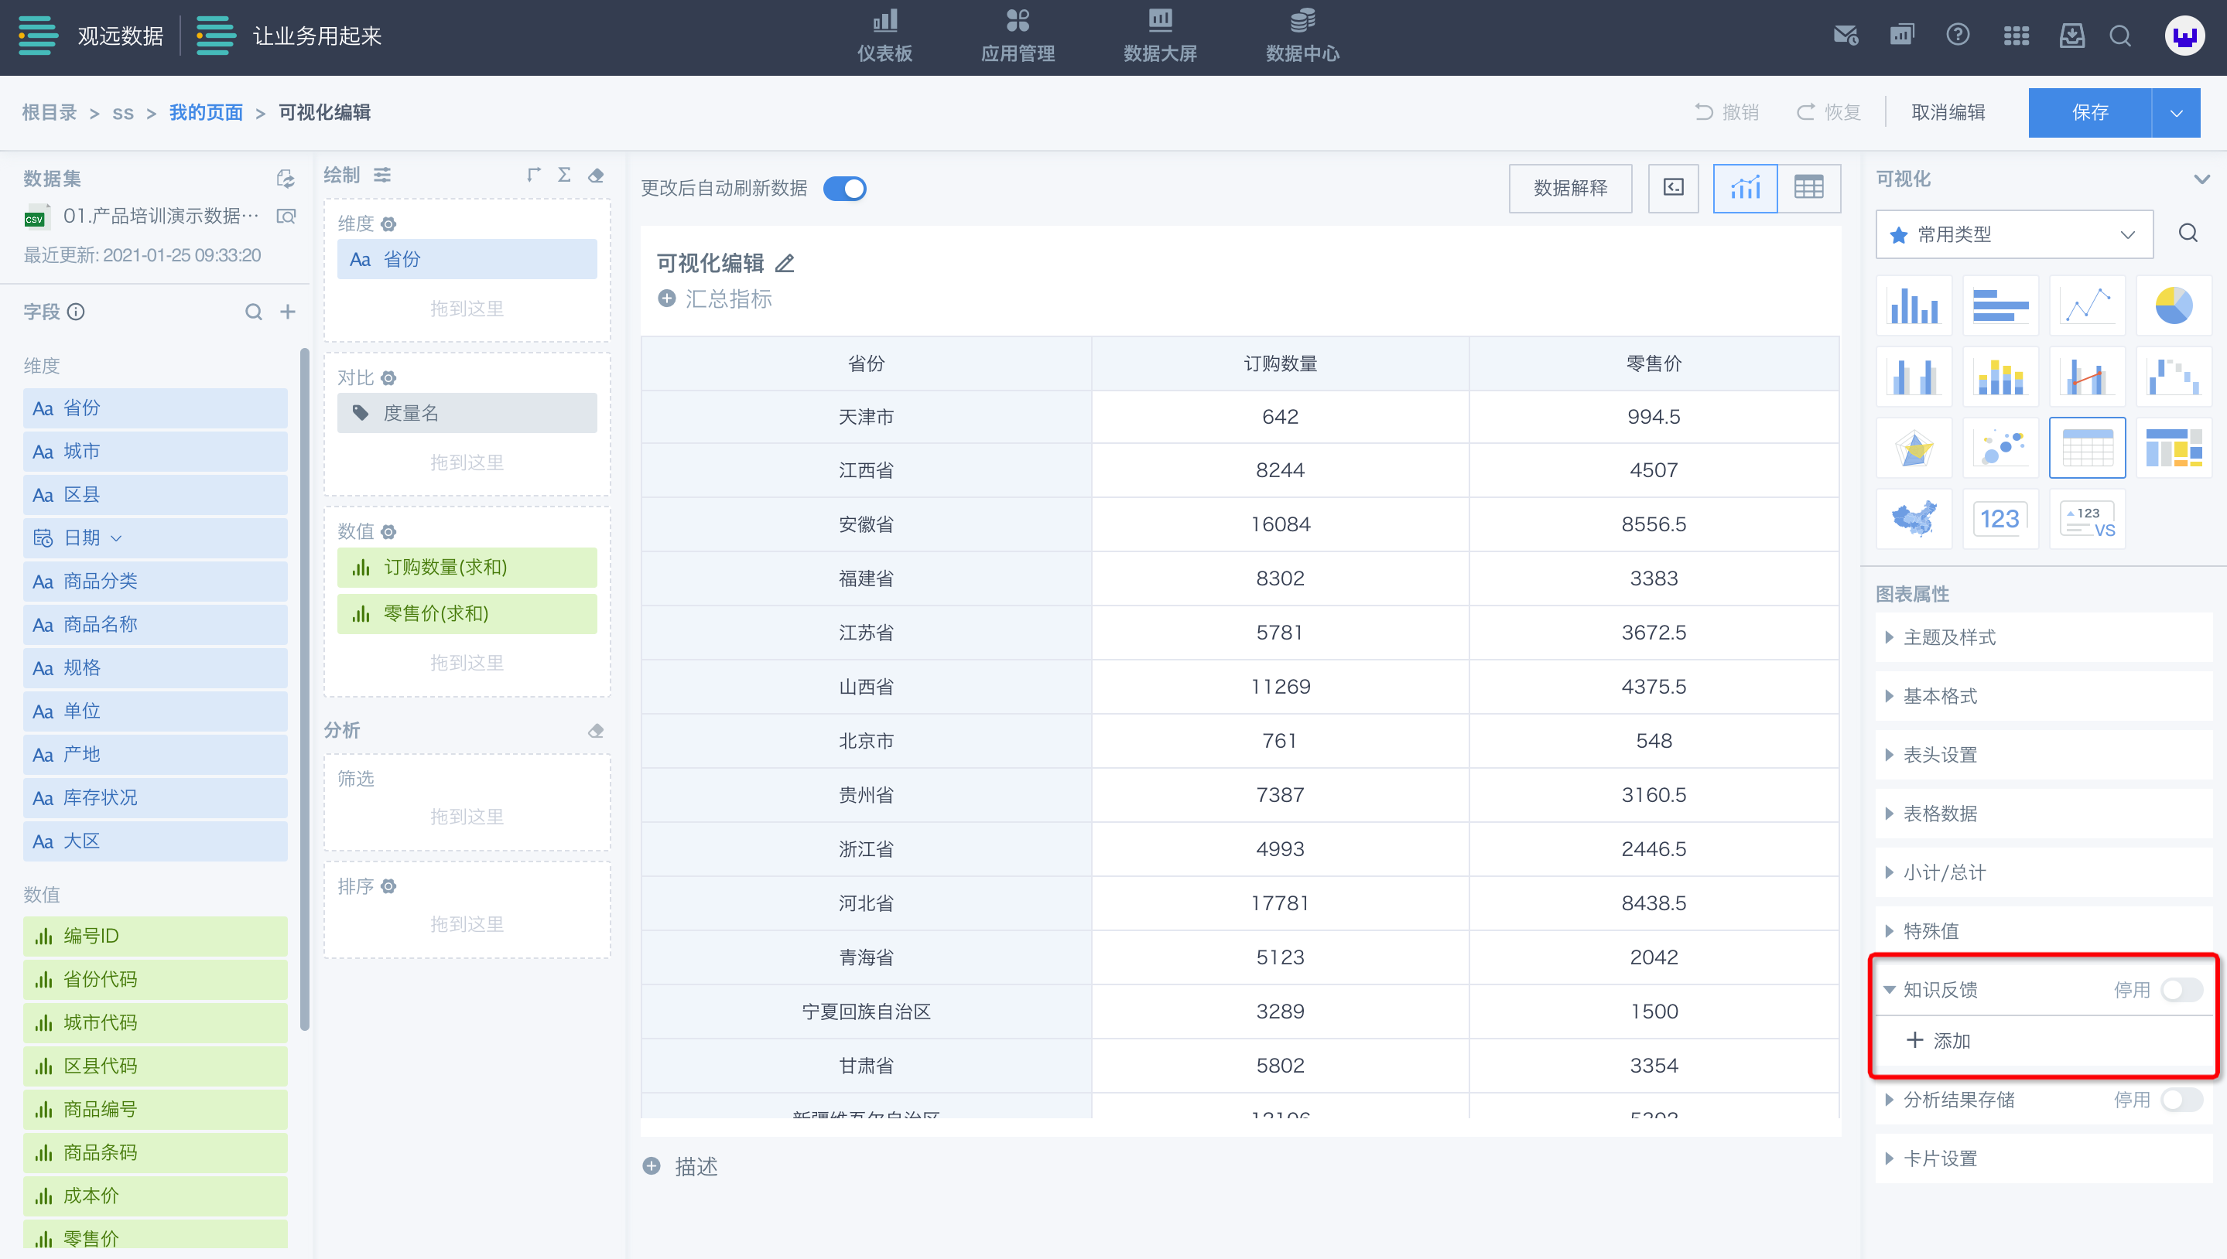2227x1259 pixels.
Task: Choose the China map chart type
Action: 1913,519
